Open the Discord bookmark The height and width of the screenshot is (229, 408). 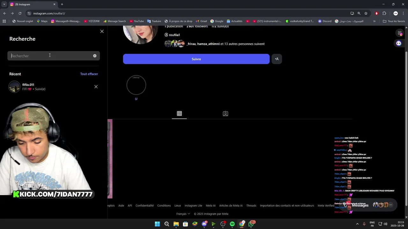tap(324, 21)
